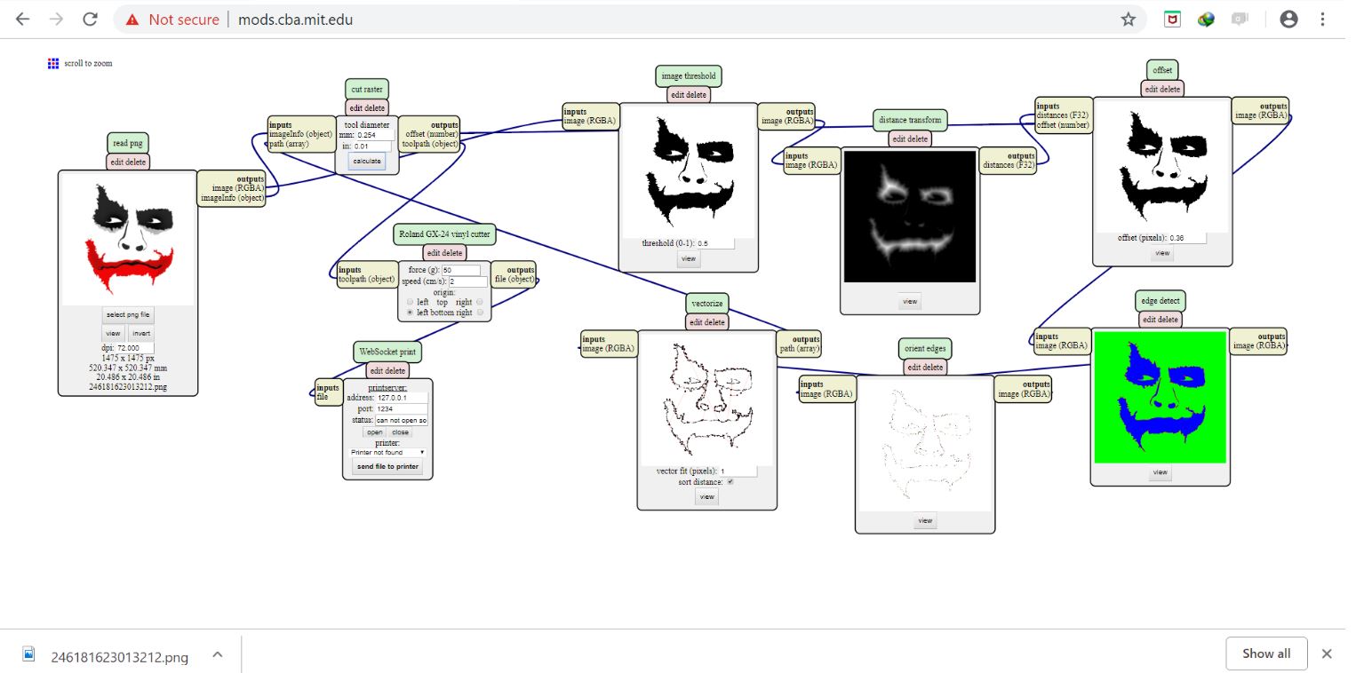The image size is (1356, 673).
Task: Click the red extension icon in the toolbar
Action: point(1173,20)
